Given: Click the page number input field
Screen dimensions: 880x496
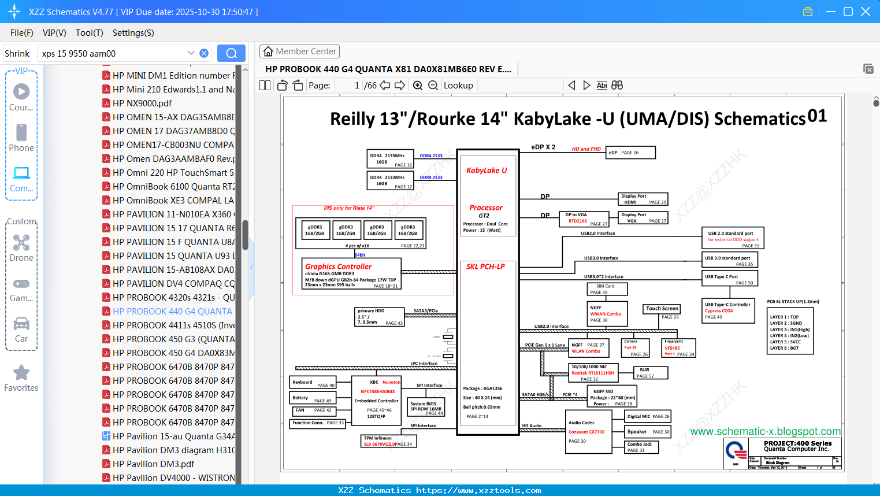Looking at the screenshot, I should [x=348, y=85].
